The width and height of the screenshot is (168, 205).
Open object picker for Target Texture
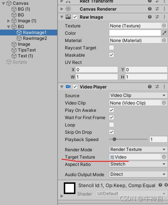(164, 157)
